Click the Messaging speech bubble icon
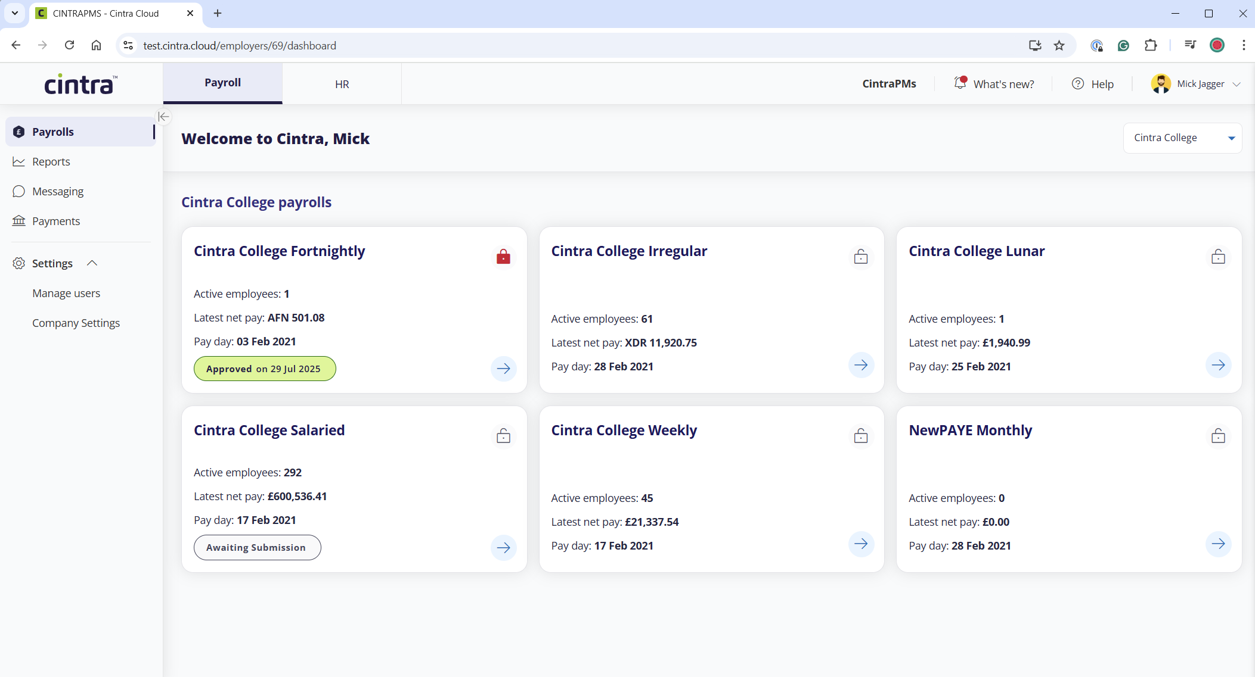The width and height of the screenshot is (1255, 677). [19, 191]
